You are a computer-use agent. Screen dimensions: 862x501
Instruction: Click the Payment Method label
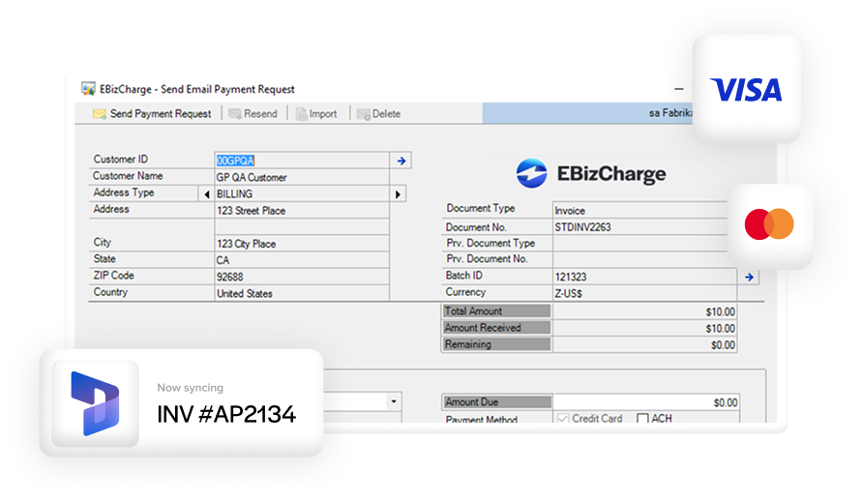[x=482, y=419]
